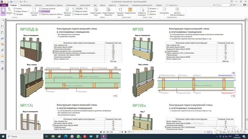Open the Security (lock) side panel
The height and width of the screenshot is (139, 248).
point(2,56)
